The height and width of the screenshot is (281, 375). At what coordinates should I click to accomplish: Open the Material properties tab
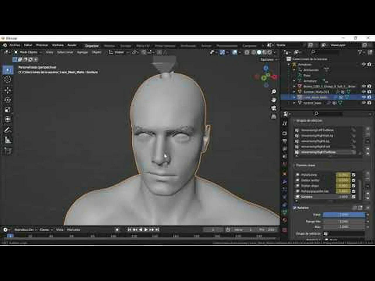[284, 220]
